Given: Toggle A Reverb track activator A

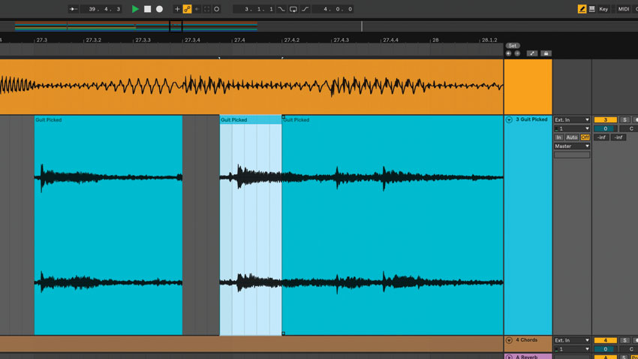Looking at the screenshot, I should click(x=605, y=357).
